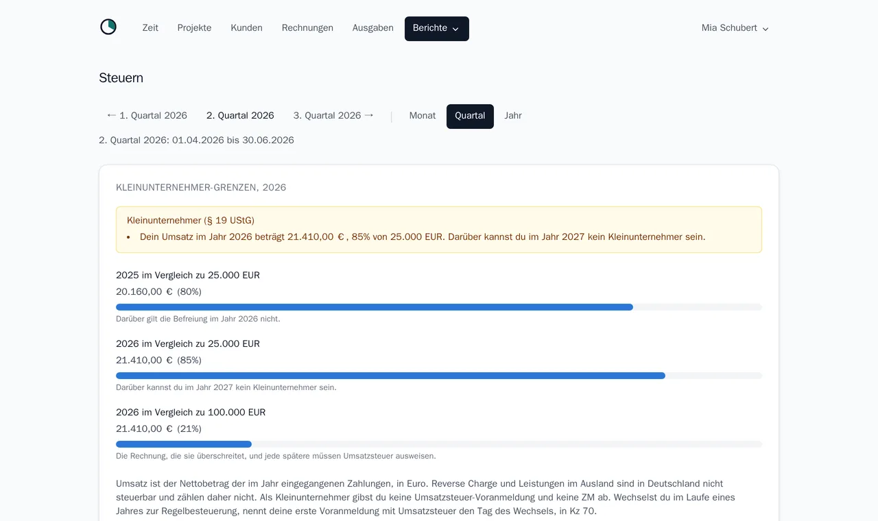Open the Mia Schubert account menu
Image resolution: width=878 pixels, height=521 pixels.
point(735,28)
